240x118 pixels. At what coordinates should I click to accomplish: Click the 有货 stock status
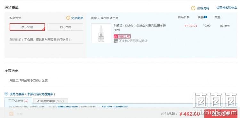coord(228,26)
